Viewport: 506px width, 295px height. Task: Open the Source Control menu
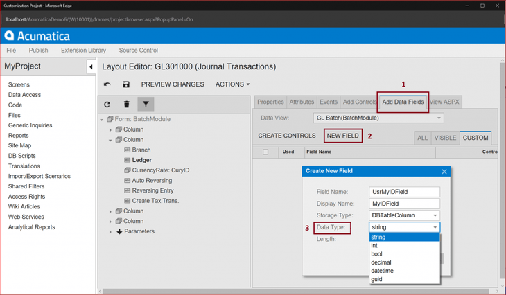pyautogui.click(x=139, y=51)
